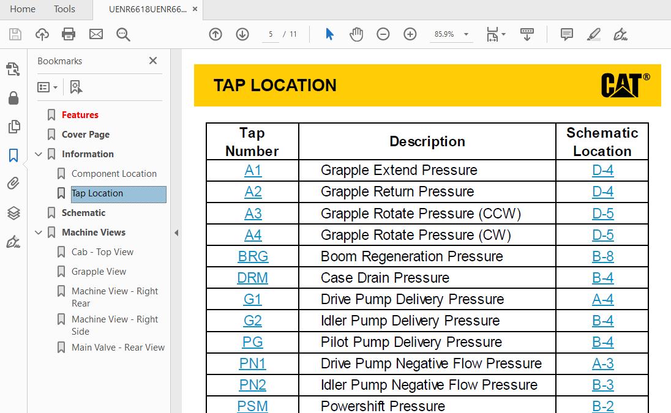
Task: Click the add new bookmark icon
Action: [76, 87]
